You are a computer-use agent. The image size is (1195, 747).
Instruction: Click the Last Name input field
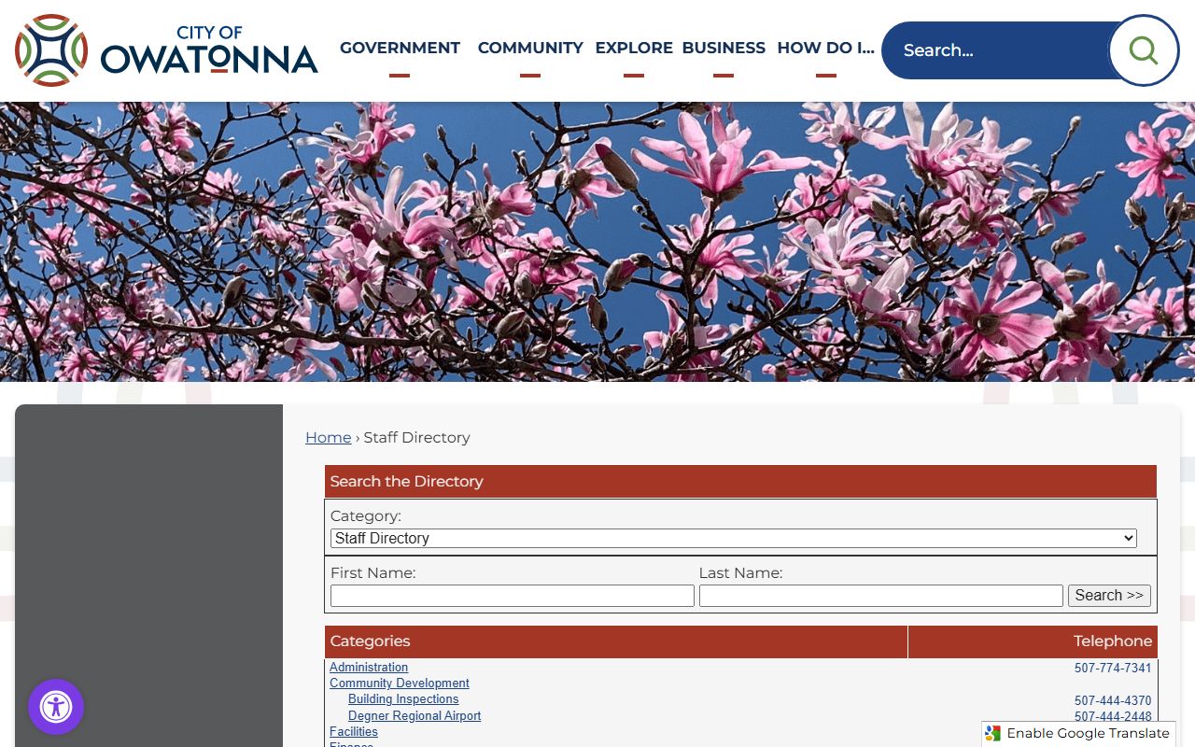pos(880,596)
